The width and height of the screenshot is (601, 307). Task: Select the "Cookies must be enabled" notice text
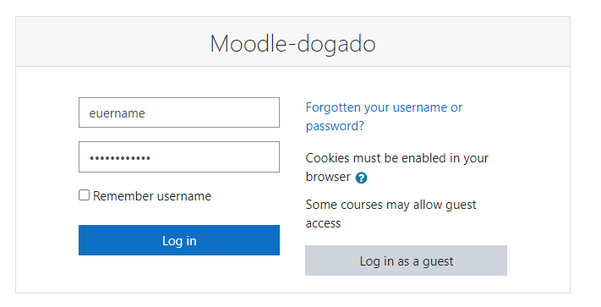pos(396,167)
